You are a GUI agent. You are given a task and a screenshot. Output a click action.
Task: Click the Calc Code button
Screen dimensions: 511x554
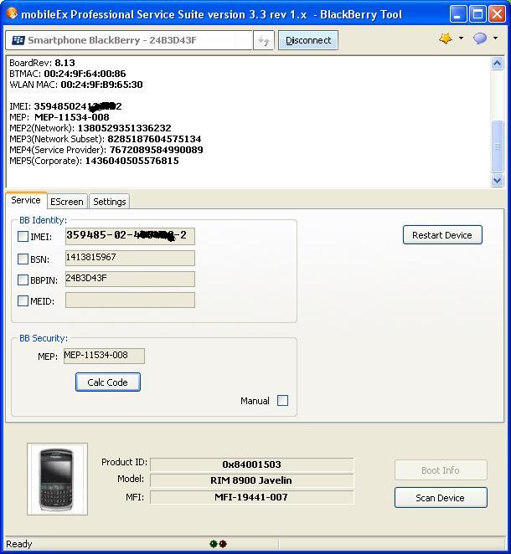[x=108, y=382]
